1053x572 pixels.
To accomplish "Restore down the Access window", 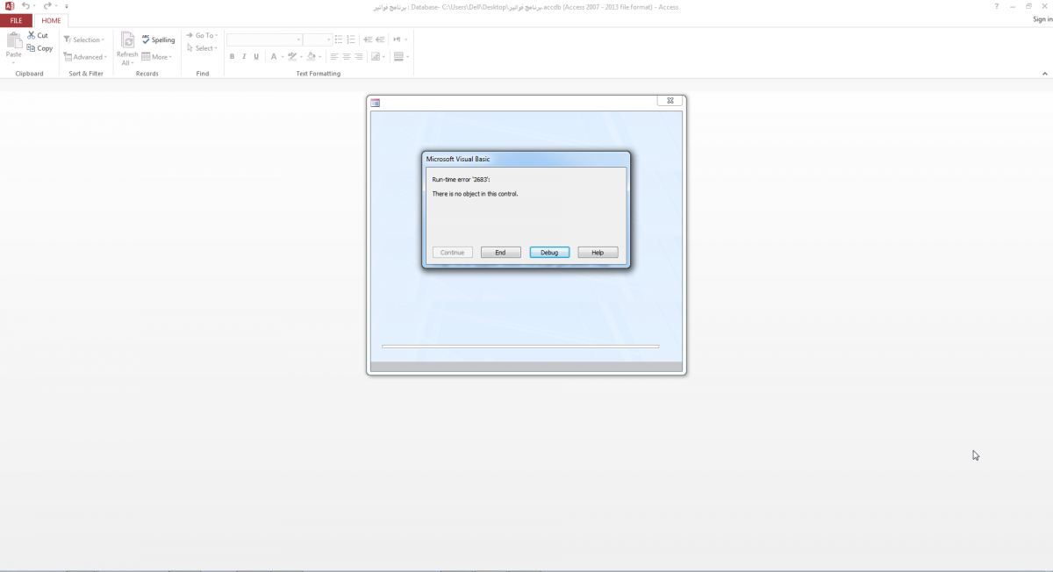I will 1028,6.
